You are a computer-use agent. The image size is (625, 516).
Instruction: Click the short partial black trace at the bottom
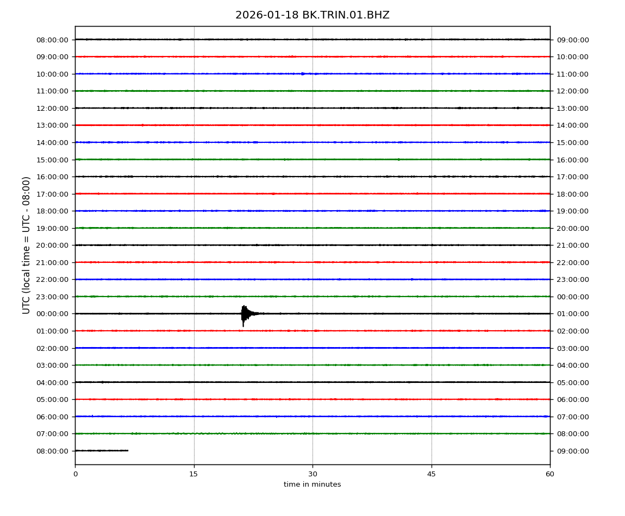(x=101, y=450)
